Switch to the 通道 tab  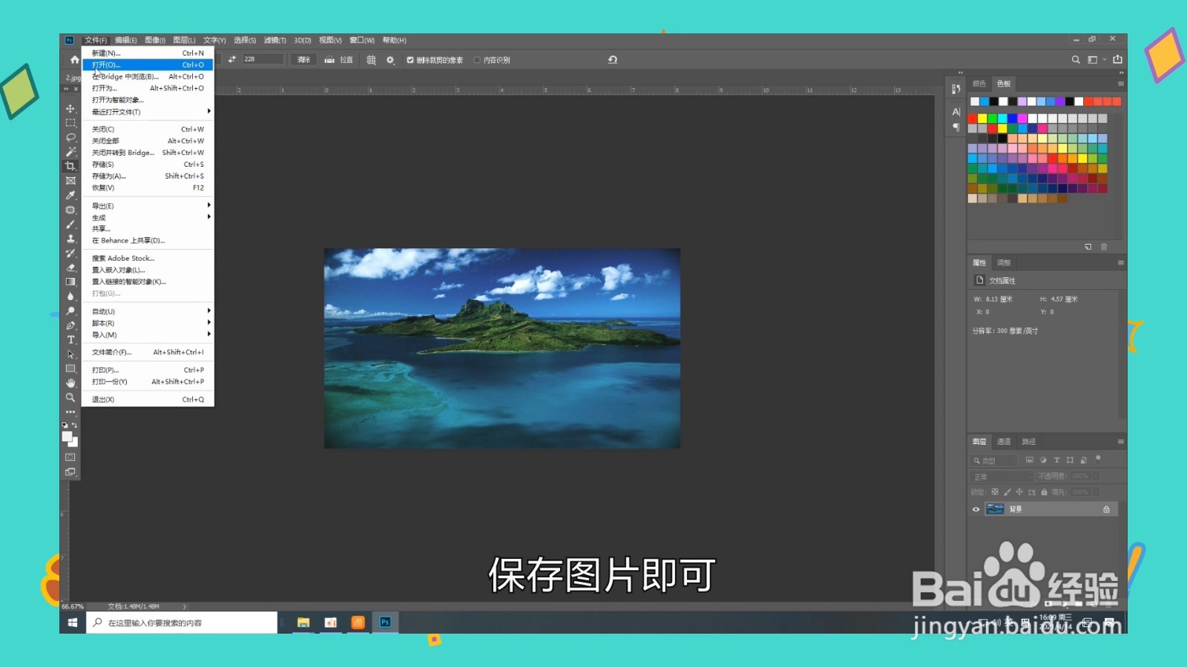coord(1004,441)
